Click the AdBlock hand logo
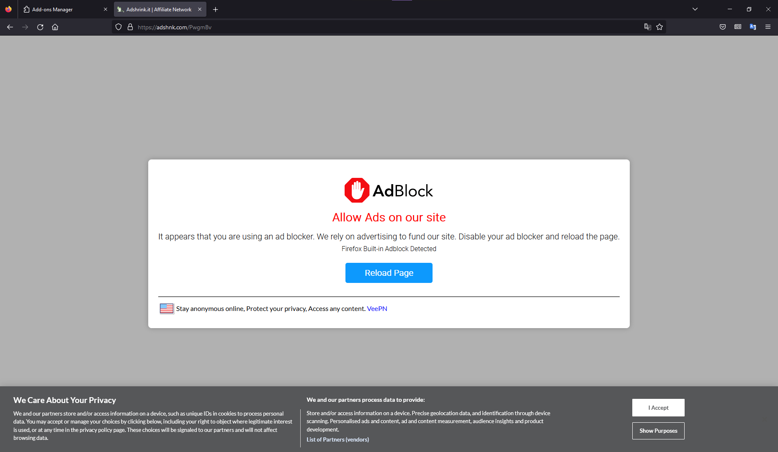 coord(356,190)
